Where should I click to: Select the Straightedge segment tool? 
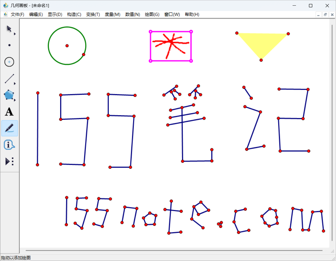(9, 79)
